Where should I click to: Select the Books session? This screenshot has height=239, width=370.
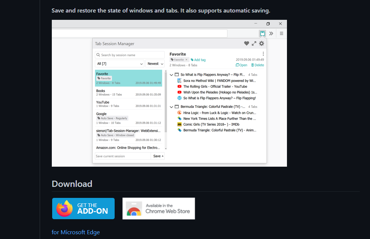[128, 93]
